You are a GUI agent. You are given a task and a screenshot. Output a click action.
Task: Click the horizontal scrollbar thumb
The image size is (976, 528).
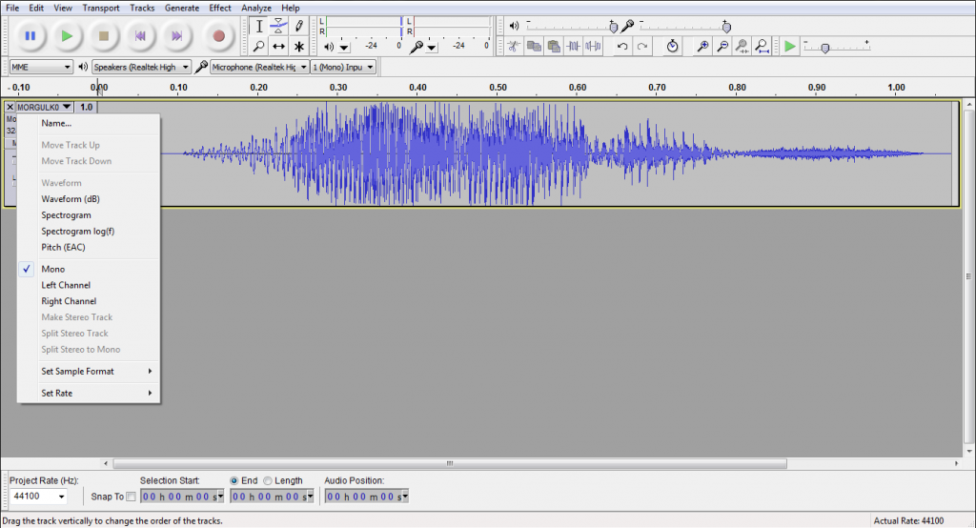click(x=450, y=463)
